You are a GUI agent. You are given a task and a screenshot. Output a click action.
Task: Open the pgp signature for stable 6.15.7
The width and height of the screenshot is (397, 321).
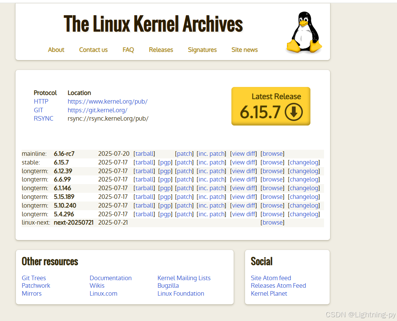point(165,162)
